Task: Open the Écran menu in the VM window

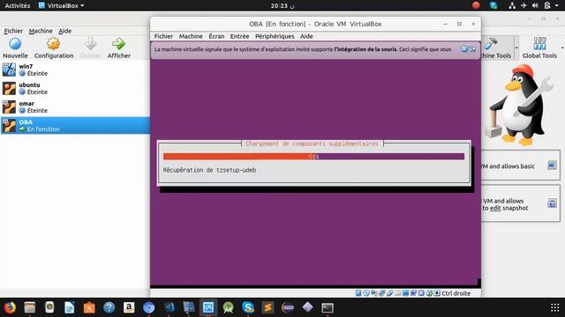Action: tap(216, 36)
